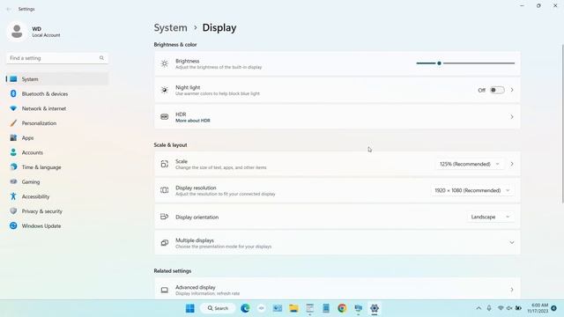The width and height of the screenshot is (564, 317).
Task: Open the System category in the sidebar
Action: coord(56,79)
